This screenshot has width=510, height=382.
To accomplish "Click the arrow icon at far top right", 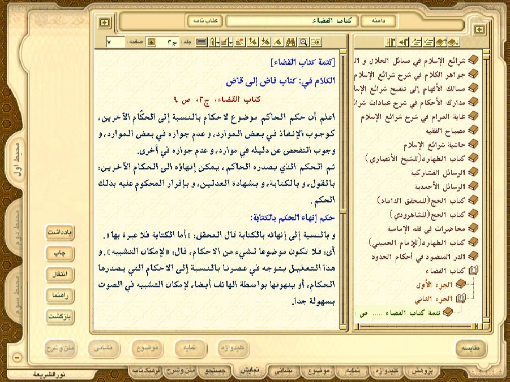I will 479,29.
